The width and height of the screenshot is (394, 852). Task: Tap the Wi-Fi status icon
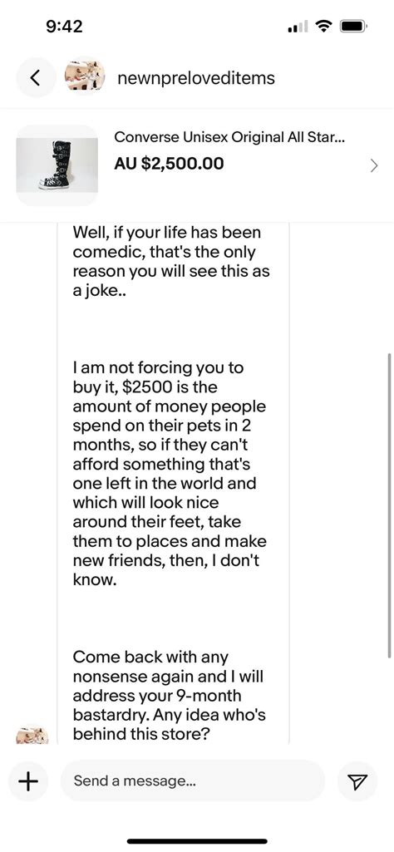tap(324, 26)
